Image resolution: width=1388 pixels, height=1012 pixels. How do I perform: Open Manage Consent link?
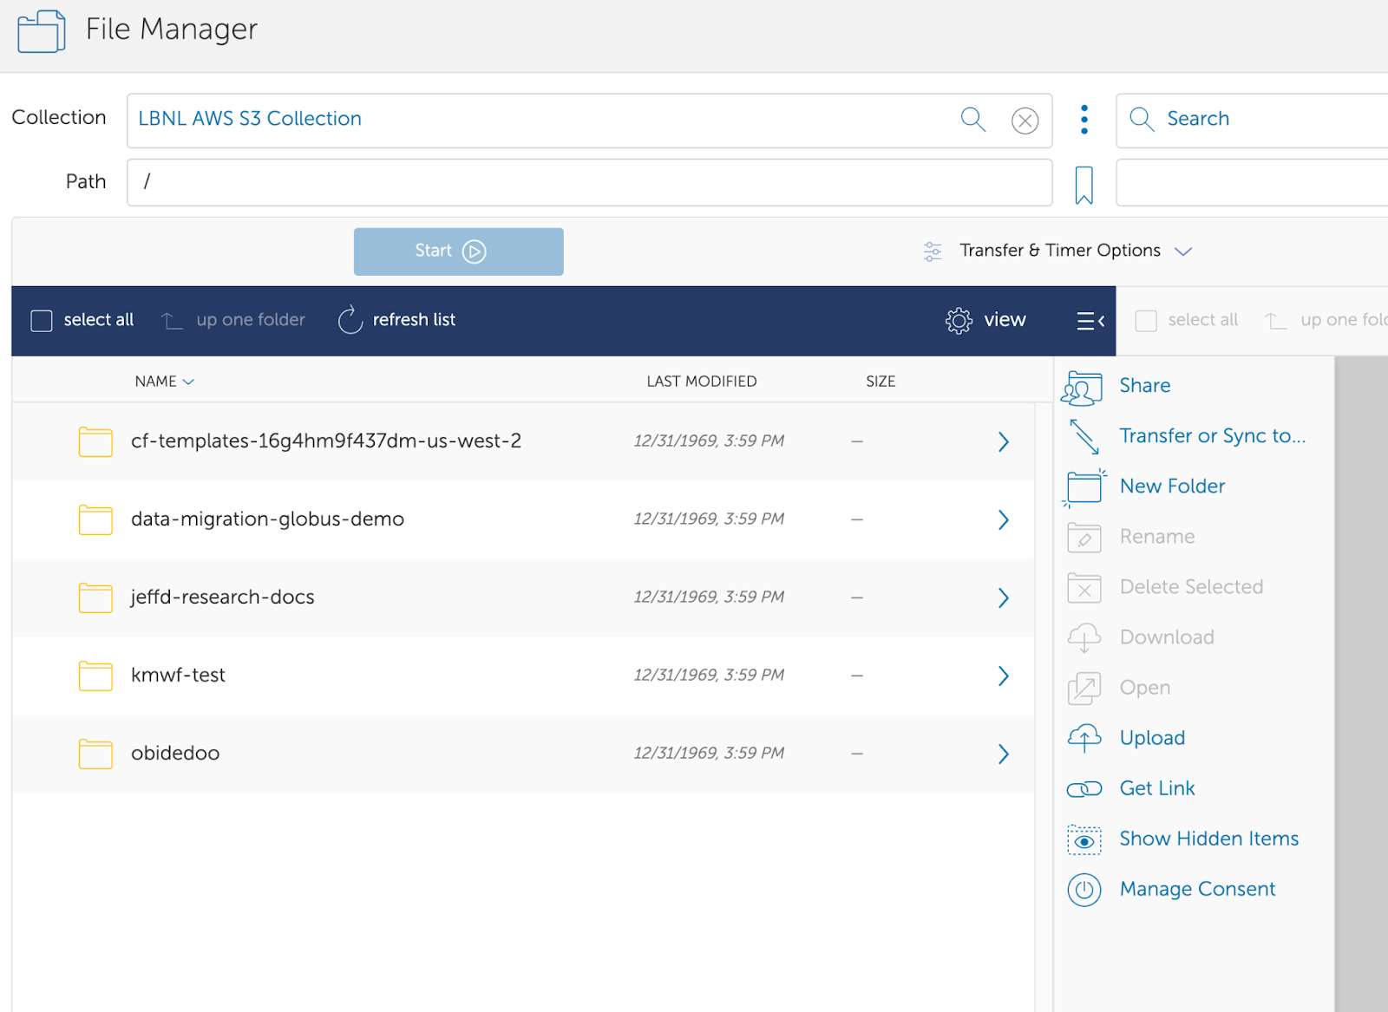pos(1197,889)
